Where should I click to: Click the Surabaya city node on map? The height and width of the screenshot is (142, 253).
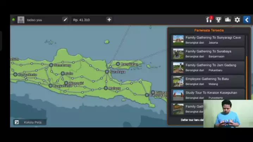(x=107, y=72)
